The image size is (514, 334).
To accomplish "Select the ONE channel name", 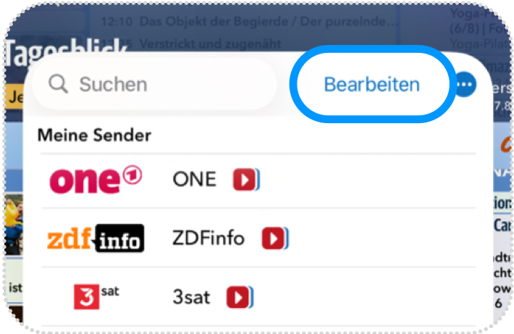I will (x=194, y=179).
